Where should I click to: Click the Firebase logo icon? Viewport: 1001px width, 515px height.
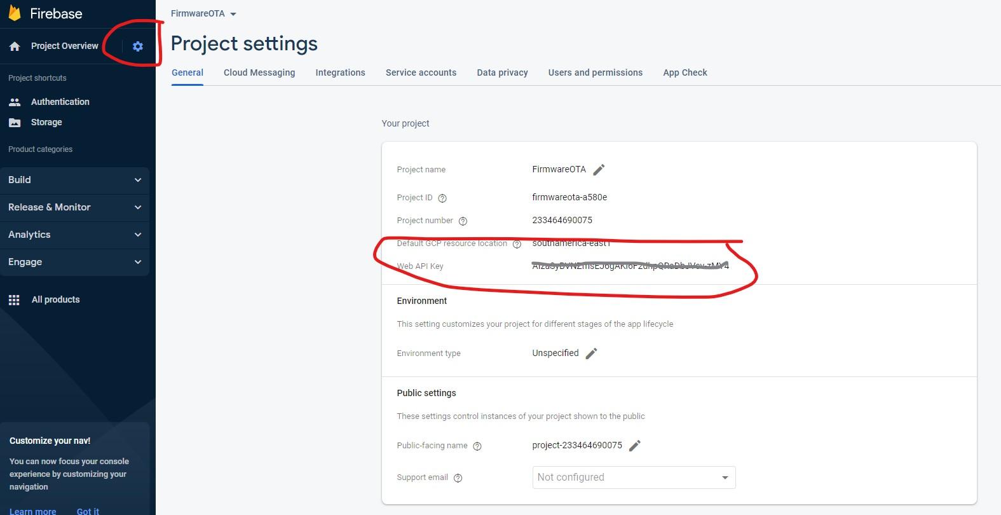(14, 13)
